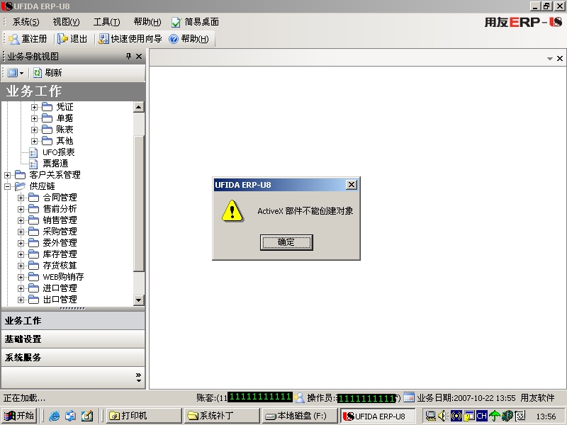Click tree scrollbar up arrow
567x425 pixels.
point(139,107)
